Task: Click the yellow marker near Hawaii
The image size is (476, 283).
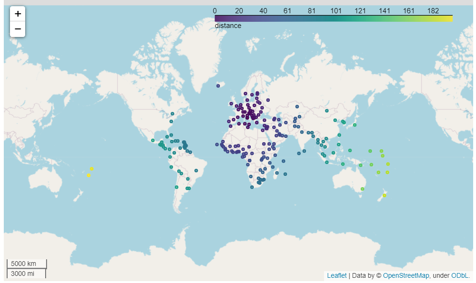Action: pos(91,168)
